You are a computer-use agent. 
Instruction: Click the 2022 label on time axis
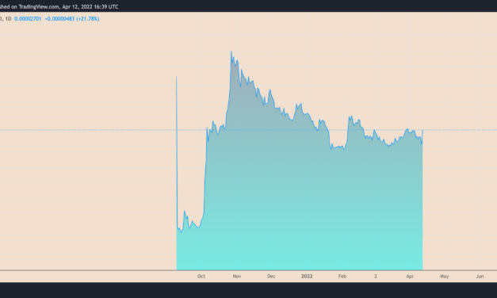pos(307,276)
